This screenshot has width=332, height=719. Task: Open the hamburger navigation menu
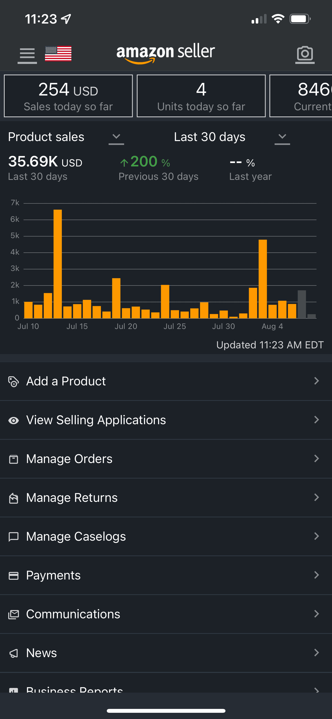pos(27,54)
